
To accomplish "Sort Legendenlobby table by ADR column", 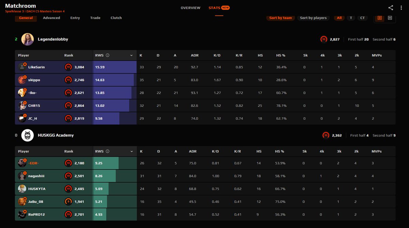I will pos(195,55).
